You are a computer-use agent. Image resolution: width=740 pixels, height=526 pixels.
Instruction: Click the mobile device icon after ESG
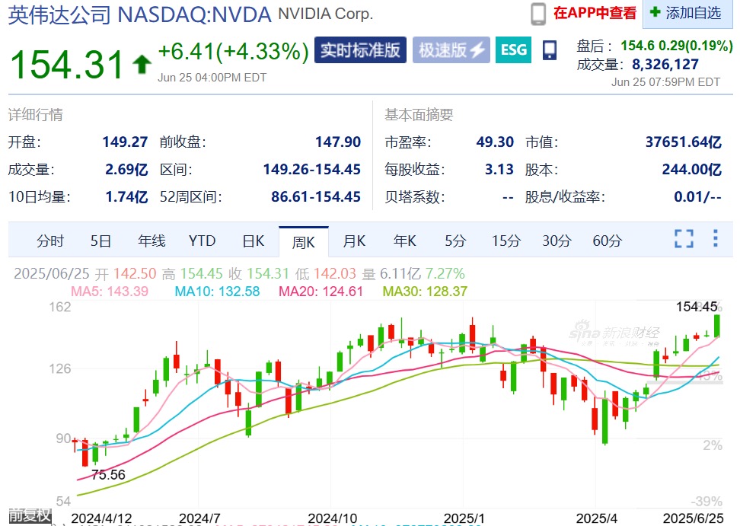(550, 50)
